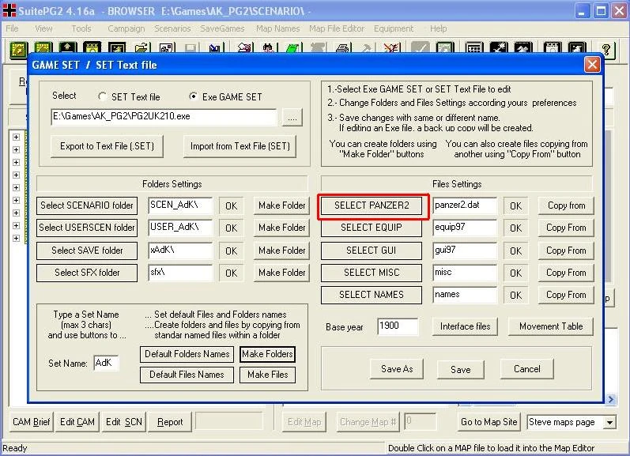
Task: Click the SELECT PANZER2 button
Action: [x=372, y=205]
